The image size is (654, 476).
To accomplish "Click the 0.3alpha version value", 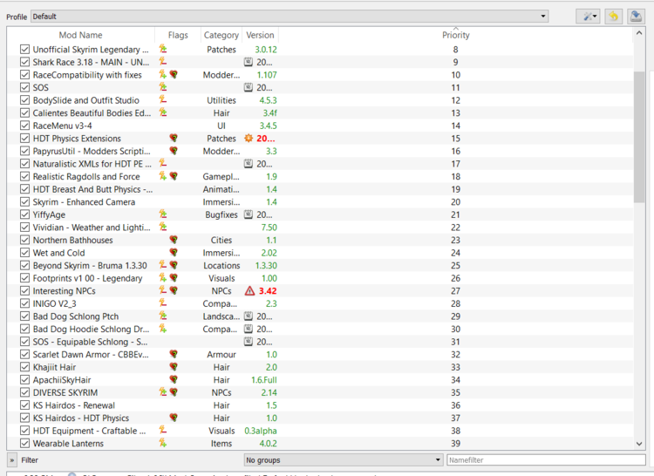I will 260,431.
